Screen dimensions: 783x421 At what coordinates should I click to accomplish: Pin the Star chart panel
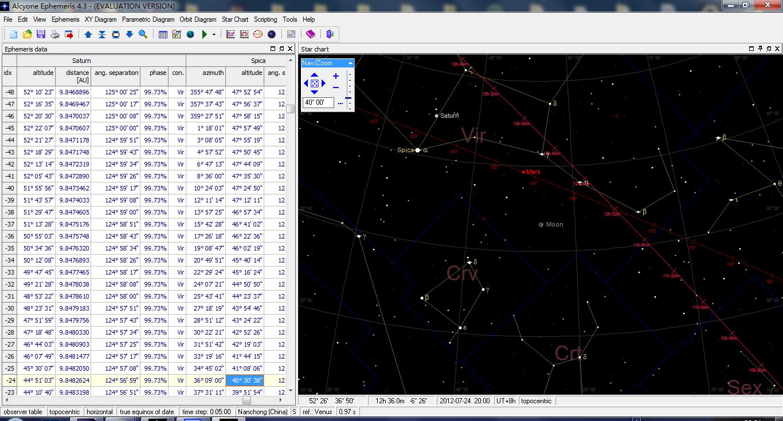(x=761, y=49)
